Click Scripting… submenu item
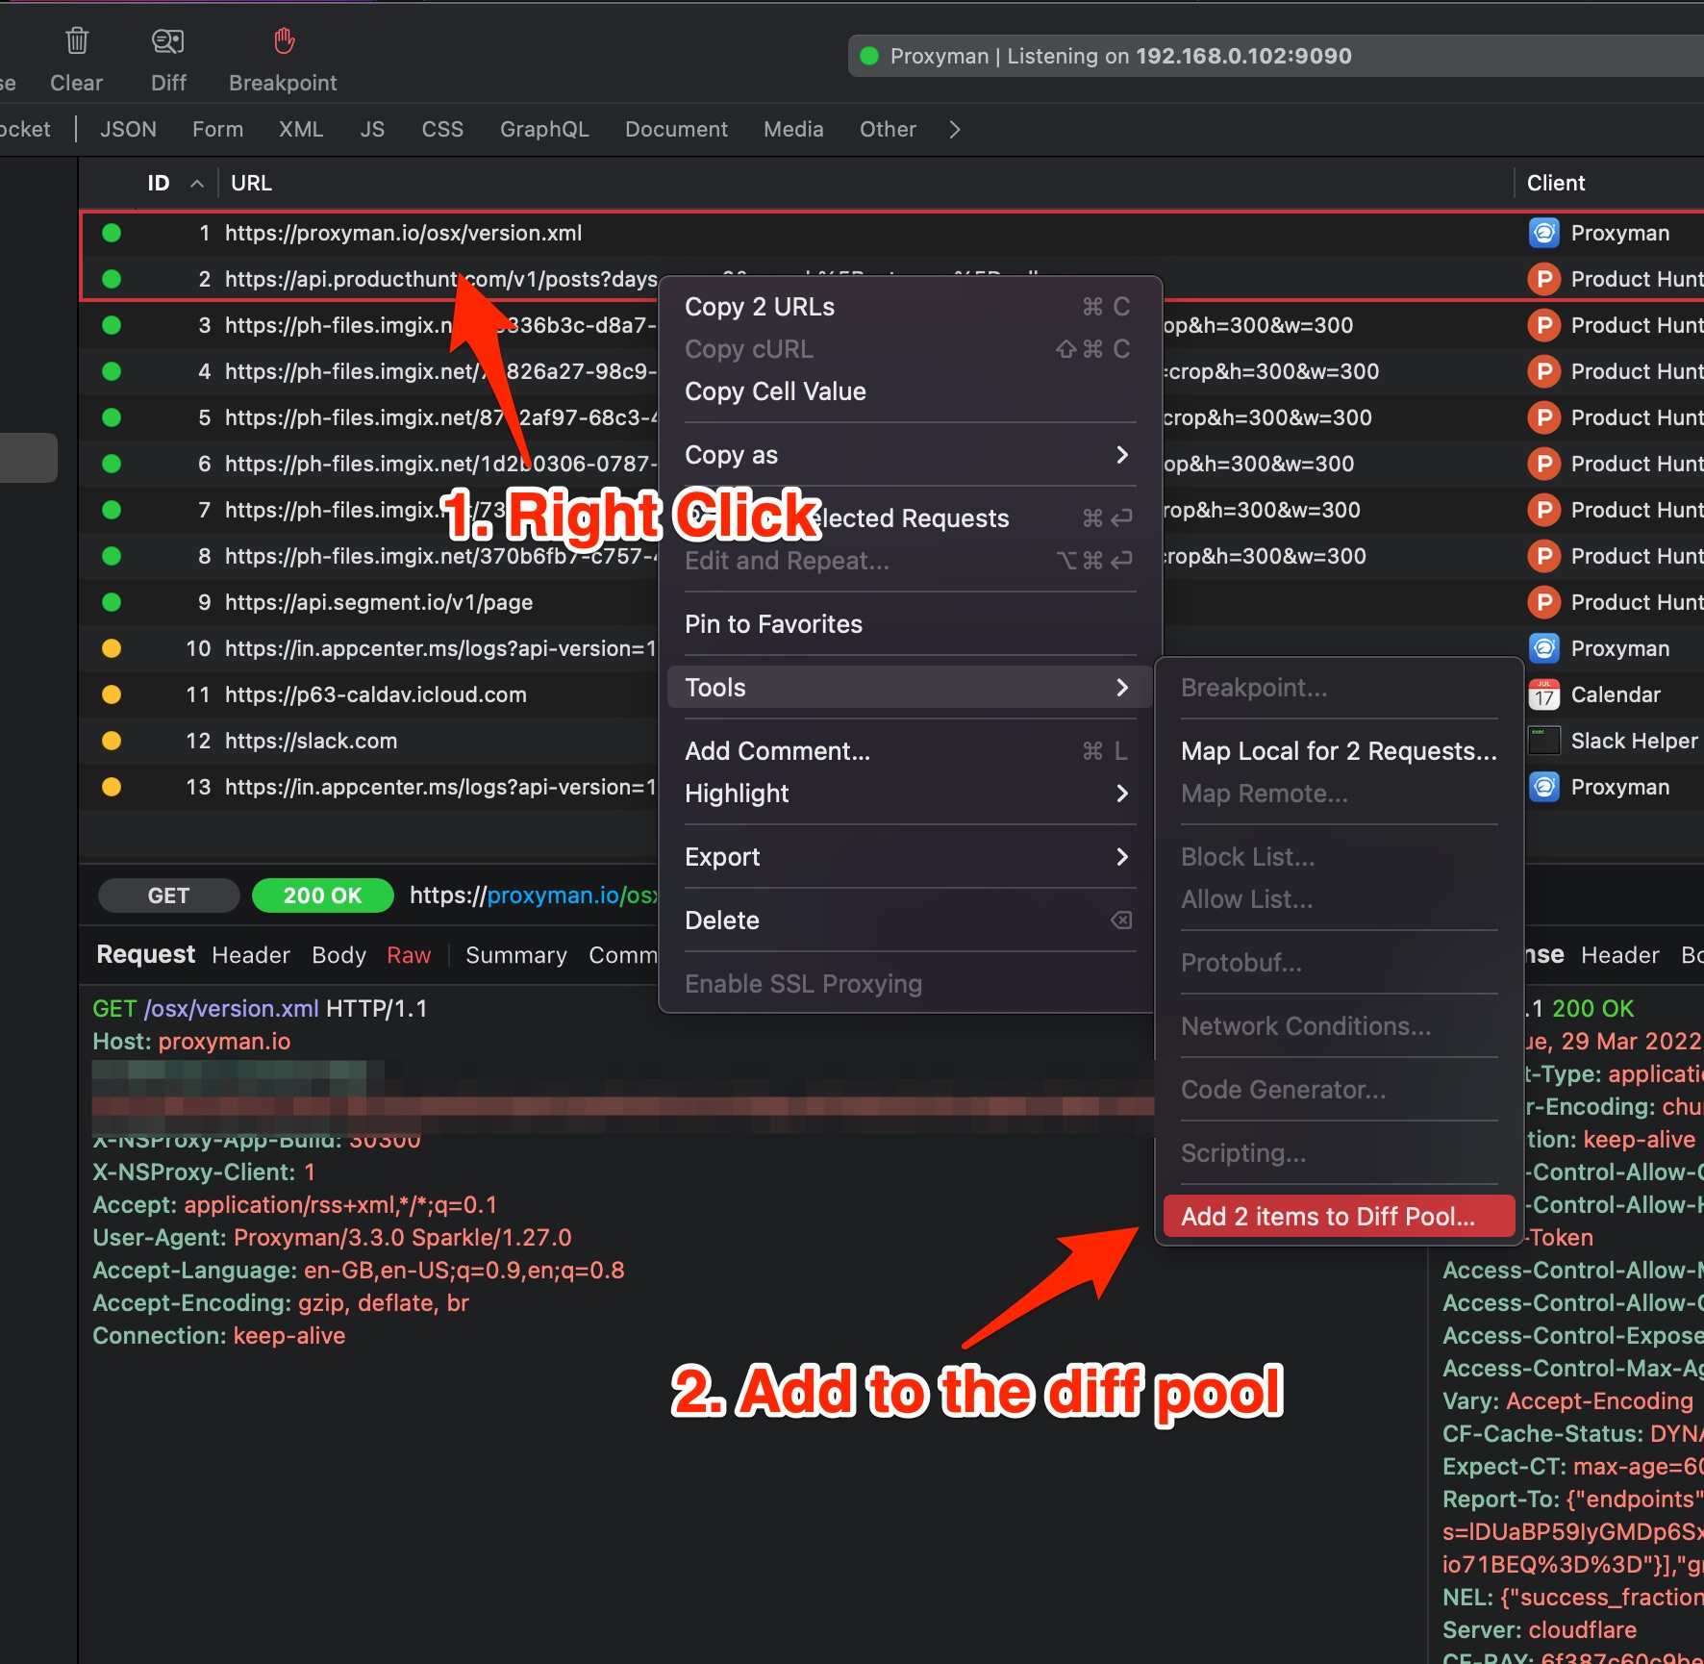 pyautogui.click(x=1339, y=1153)
